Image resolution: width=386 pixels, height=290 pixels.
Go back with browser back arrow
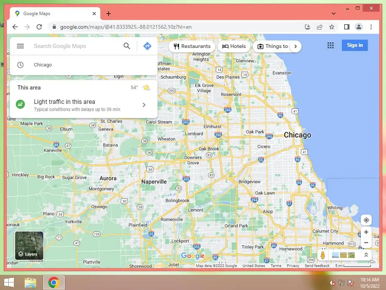[15, 27]
